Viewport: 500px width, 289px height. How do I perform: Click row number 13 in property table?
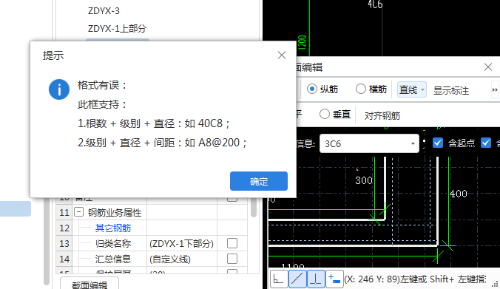point(64,244)
